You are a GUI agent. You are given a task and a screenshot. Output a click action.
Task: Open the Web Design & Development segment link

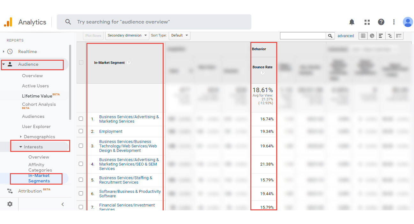click(128, 146)
